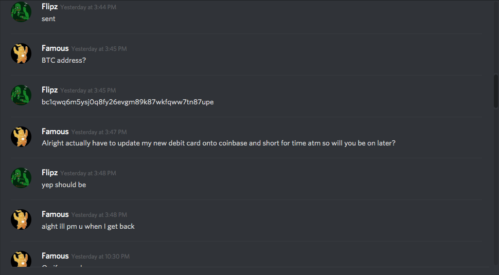Click the 'BTC address?' message text
This screenshot has height=275, width=499.
pos(64,61)
